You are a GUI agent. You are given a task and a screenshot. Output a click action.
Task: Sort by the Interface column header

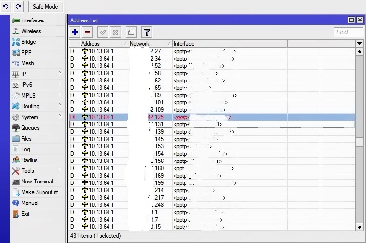tap(230, 44)
